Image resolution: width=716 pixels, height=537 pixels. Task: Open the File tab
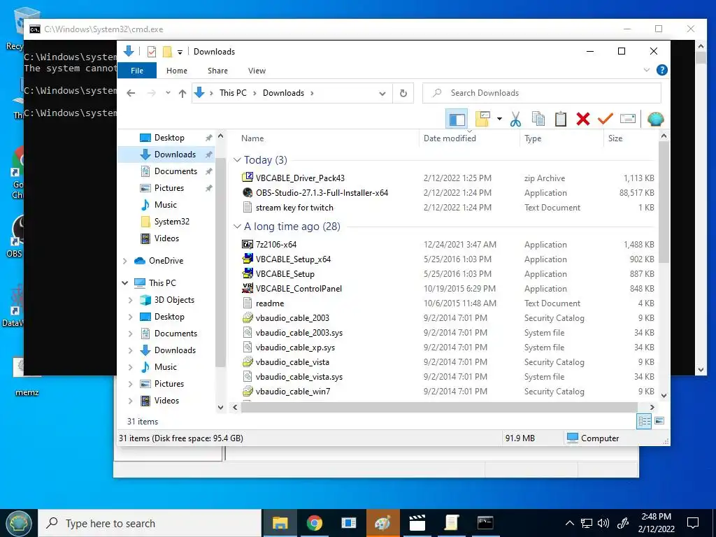pos(137,71)
